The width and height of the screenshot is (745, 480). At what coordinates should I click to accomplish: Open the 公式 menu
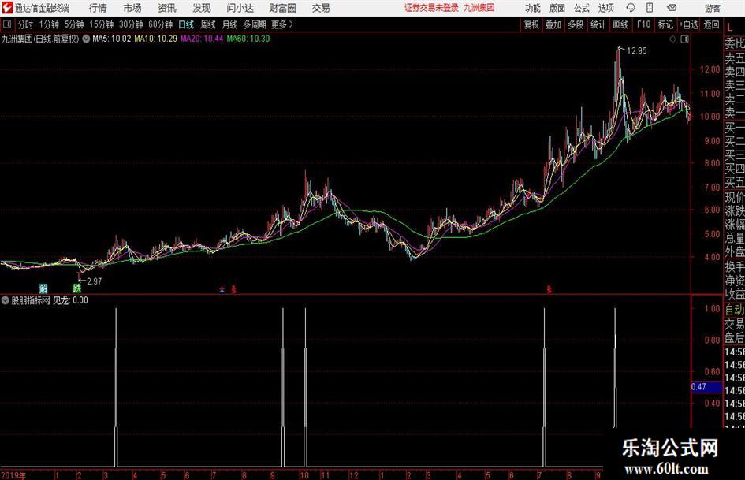pos(582,8)
